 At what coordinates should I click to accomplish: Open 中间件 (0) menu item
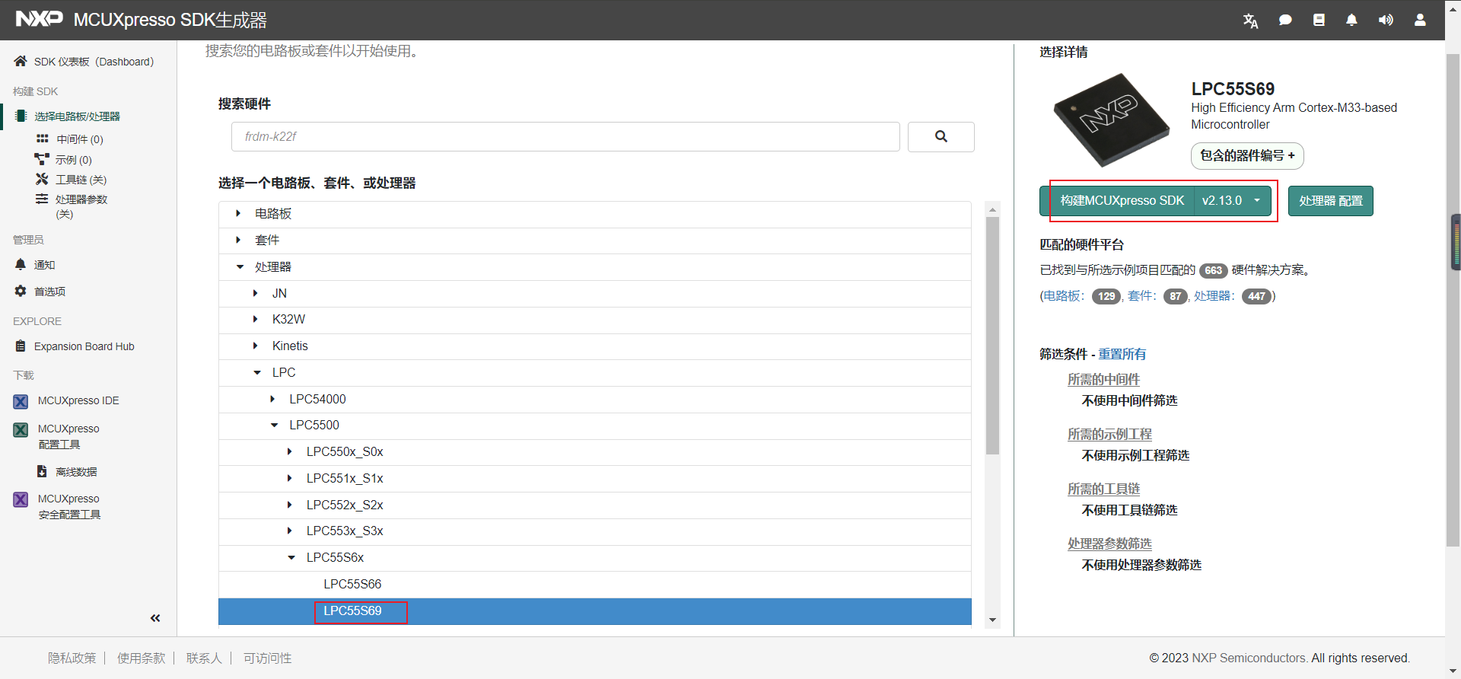point(80,139)
